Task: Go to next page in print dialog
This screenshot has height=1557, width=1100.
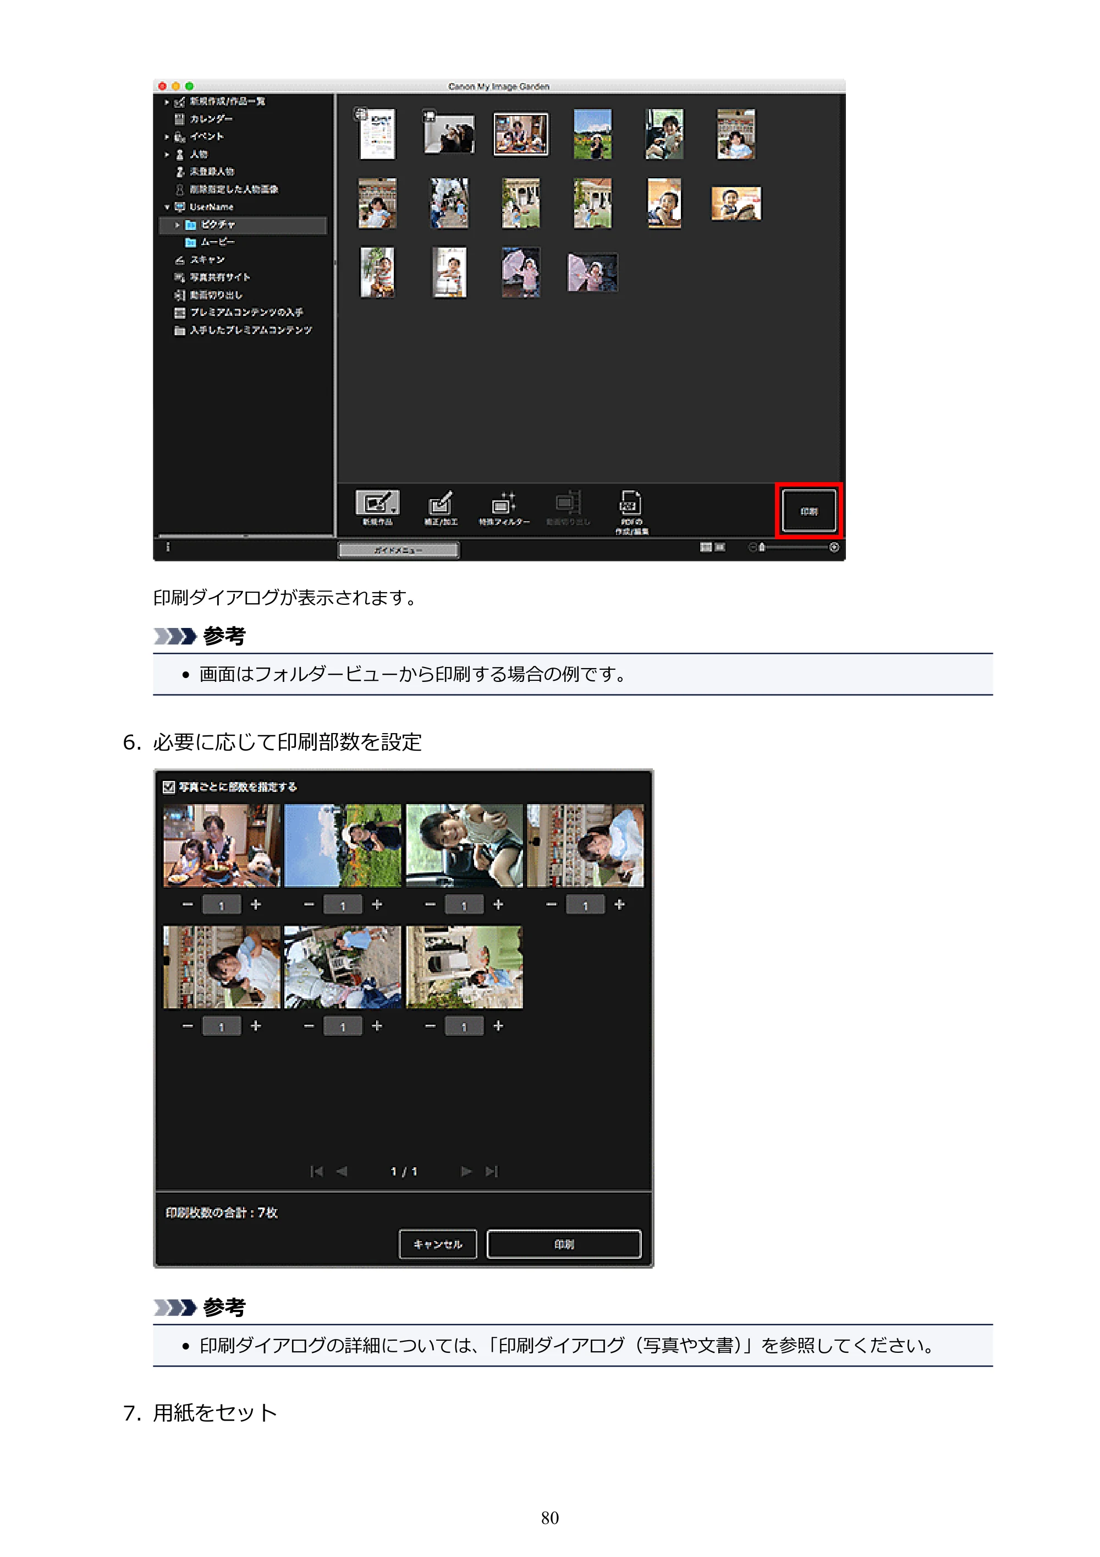Action: (x=466, y=1172)
